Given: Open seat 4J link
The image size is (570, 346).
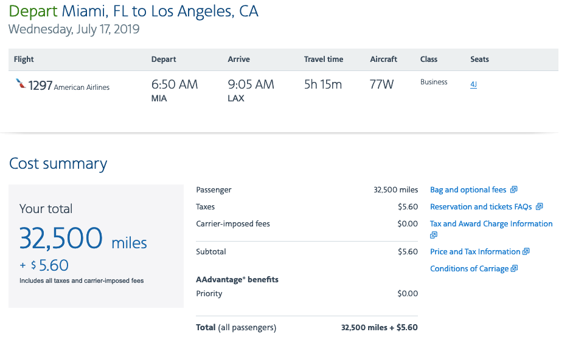Looking at the screenshot, I should [473, 85].
